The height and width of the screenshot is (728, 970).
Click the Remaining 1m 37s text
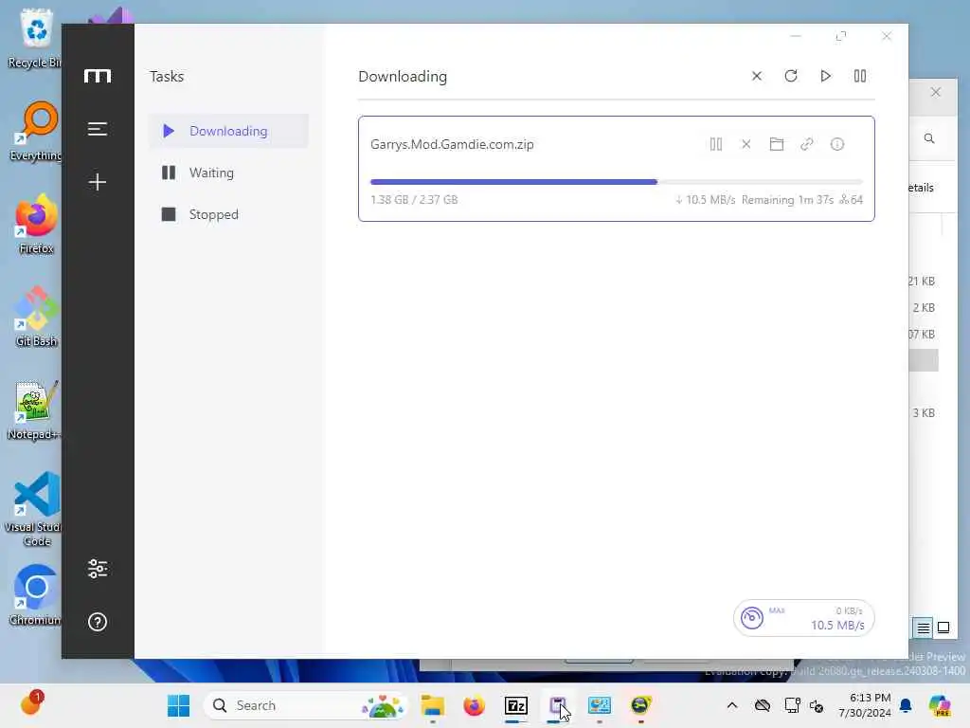click(x=787, y=200)
